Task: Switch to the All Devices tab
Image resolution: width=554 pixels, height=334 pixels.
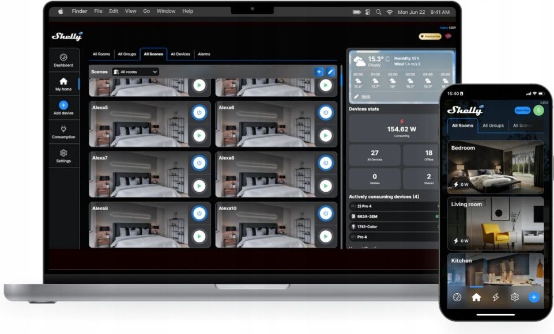Action: coord(180,54)
